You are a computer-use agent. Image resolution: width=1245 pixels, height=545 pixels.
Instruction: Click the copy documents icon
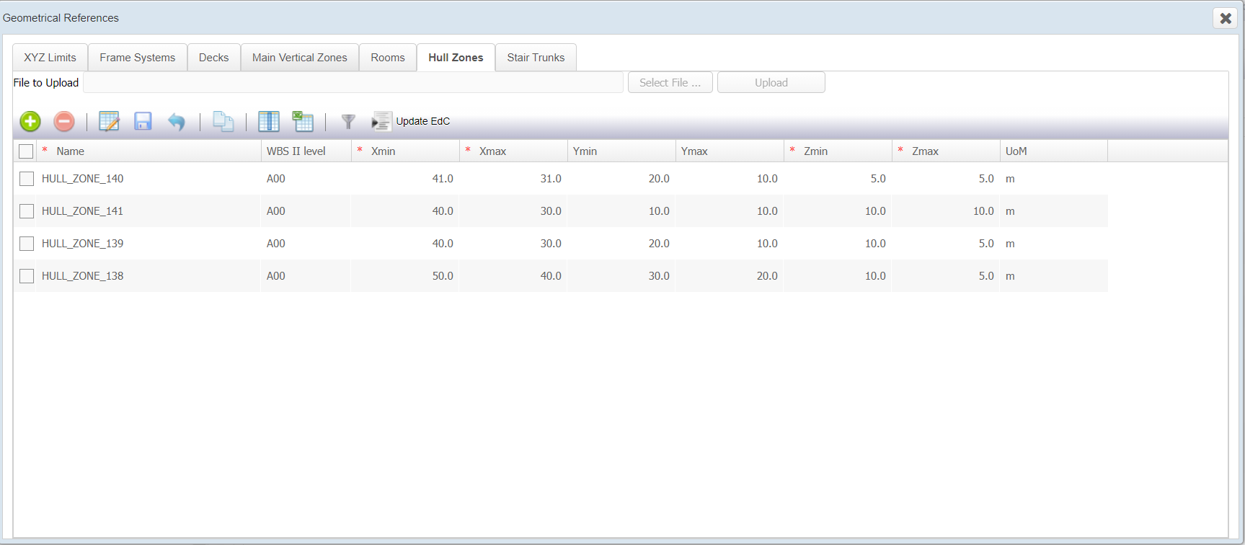click(223, 121)
